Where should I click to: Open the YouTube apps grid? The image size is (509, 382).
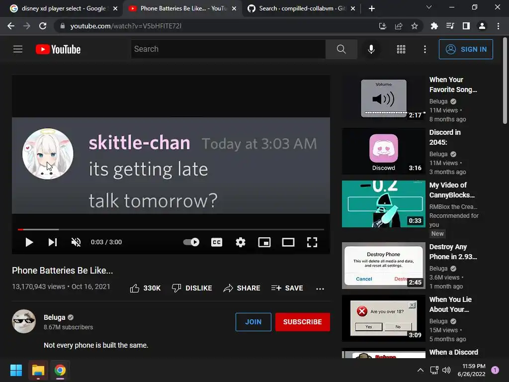point(401,49)
